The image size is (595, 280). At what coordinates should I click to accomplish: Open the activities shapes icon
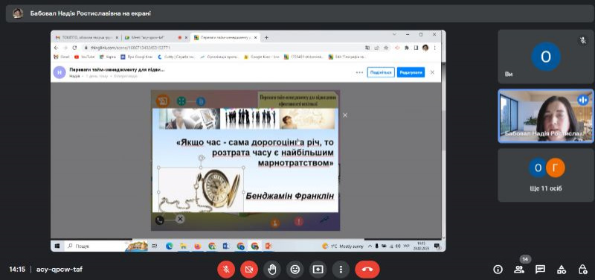562,270
